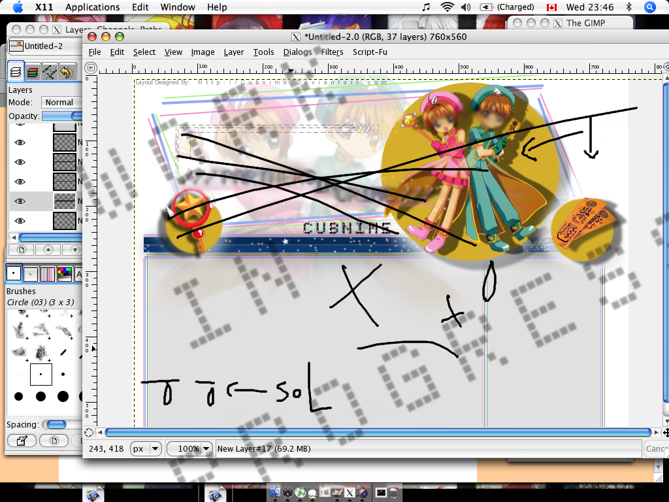
Task: Open the Patterns tab icon
Action: (x=31, y=274)
